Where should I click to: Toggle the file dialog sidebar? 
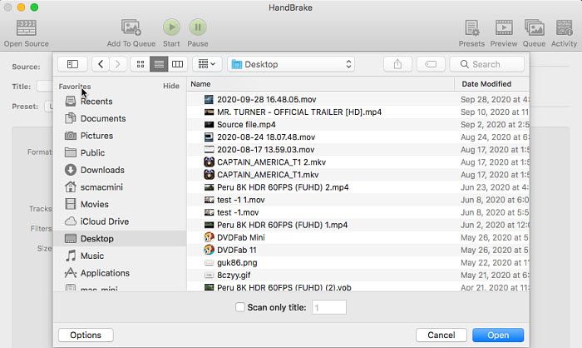coord(72,64)
